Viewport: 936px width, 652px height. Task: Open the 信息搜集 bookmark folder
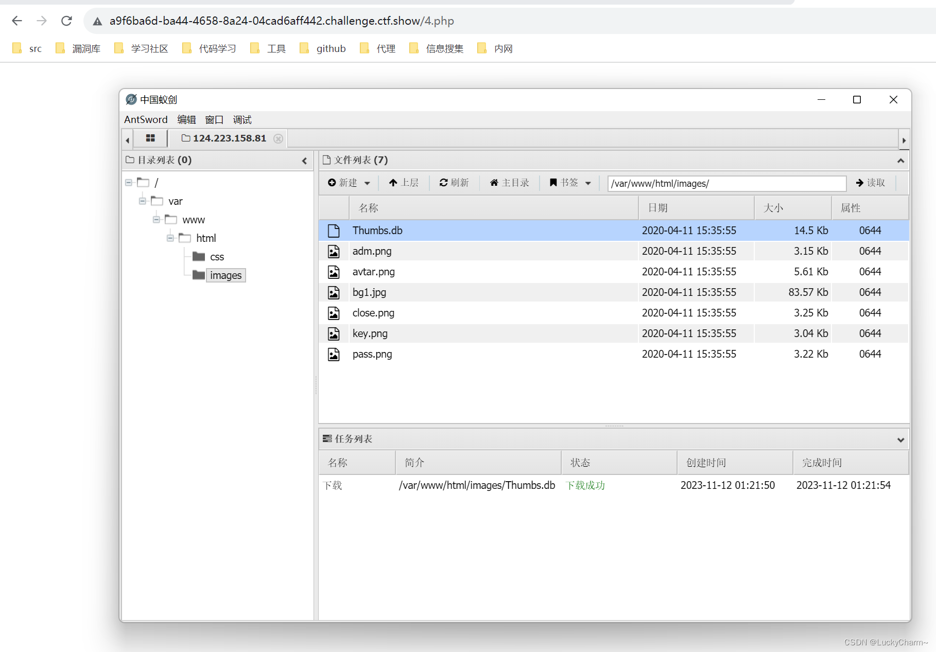pos(436,48)
